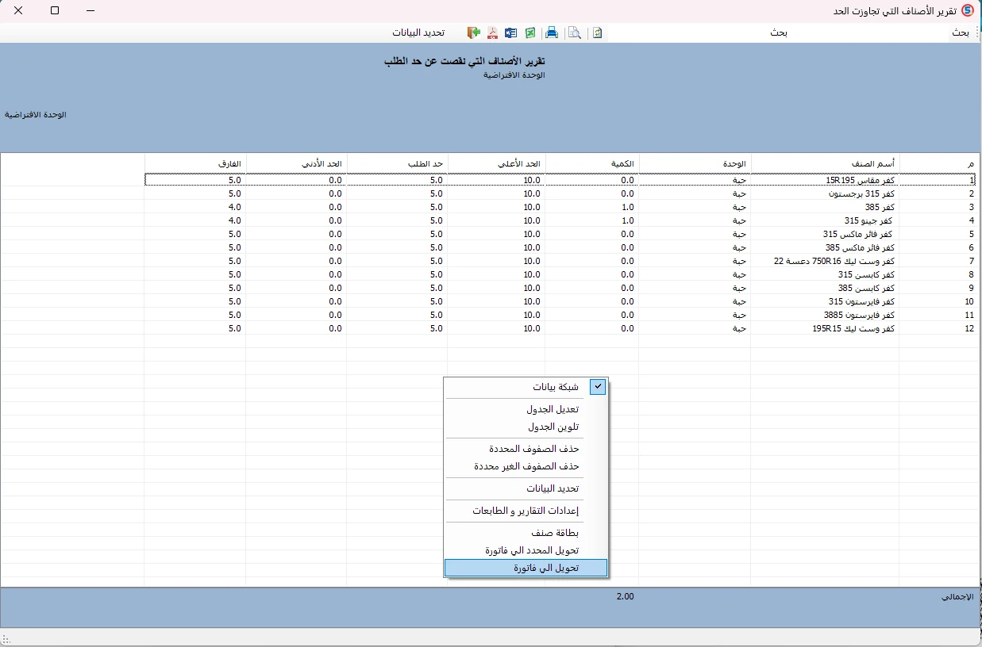The height and width of the screenshot is (647, 982).
Task: Export the report to Word
Action: pyautogui.click(x=510, y=33)
